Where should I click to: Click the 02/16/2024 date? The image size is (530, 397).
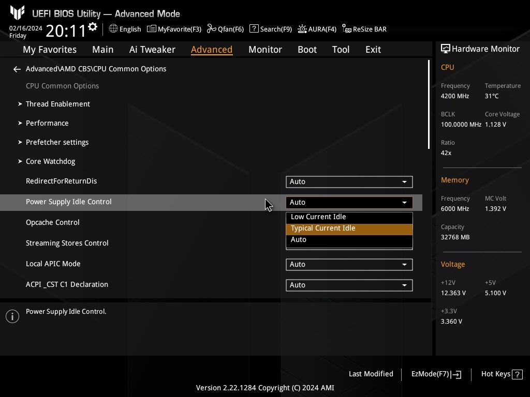click(26, 28)
